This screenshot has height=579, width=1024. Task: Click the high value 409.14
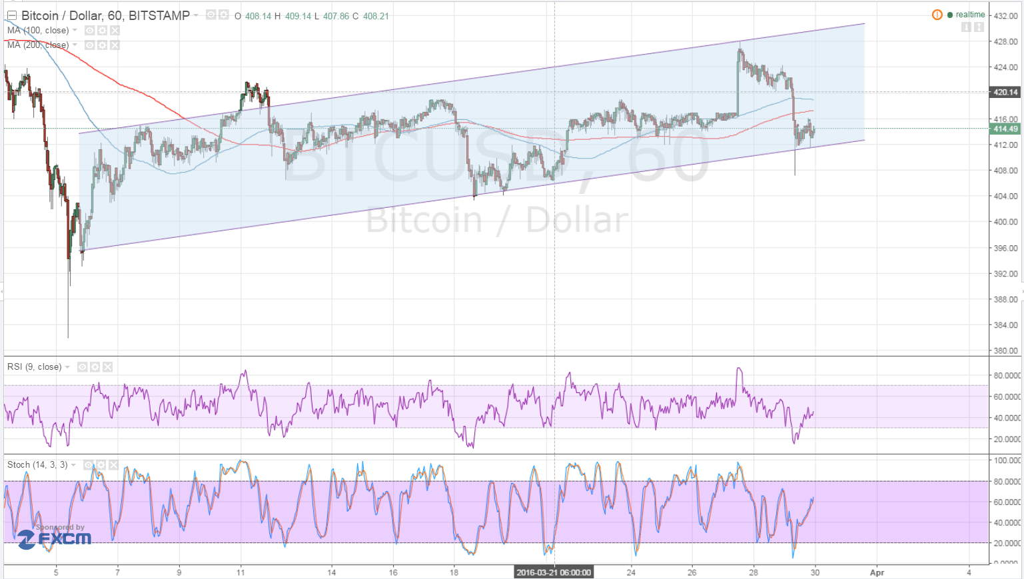tap(298, 16)
